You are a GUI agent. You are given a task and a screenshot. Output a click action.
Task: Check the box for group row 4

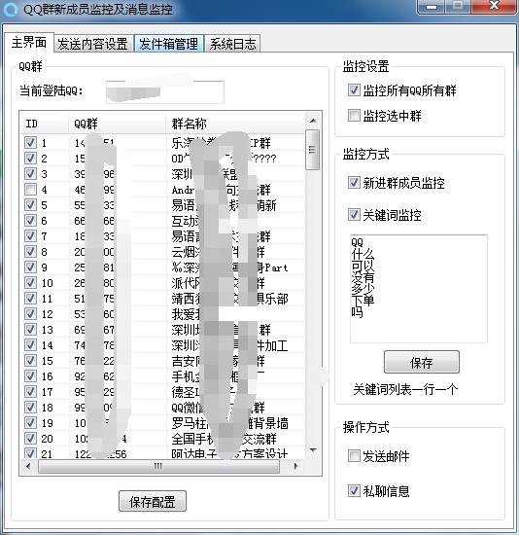tap(31, 189)
